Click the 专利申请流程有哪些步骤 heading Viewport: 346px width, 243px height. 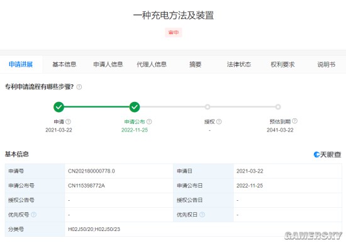click(39, 87)
